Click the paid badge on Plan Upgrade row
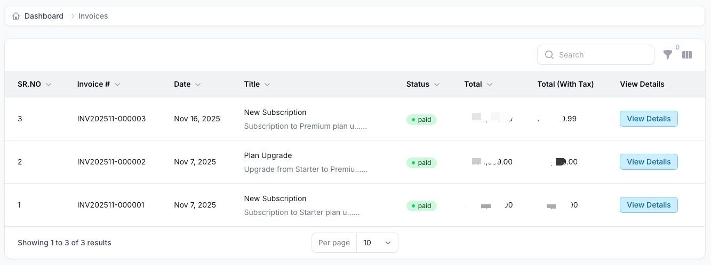This screenshot has height=265, width=711. 421,163
